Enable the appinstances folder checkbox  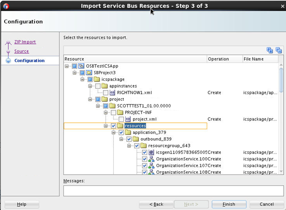pyautogui.click(x=98, y=86)
